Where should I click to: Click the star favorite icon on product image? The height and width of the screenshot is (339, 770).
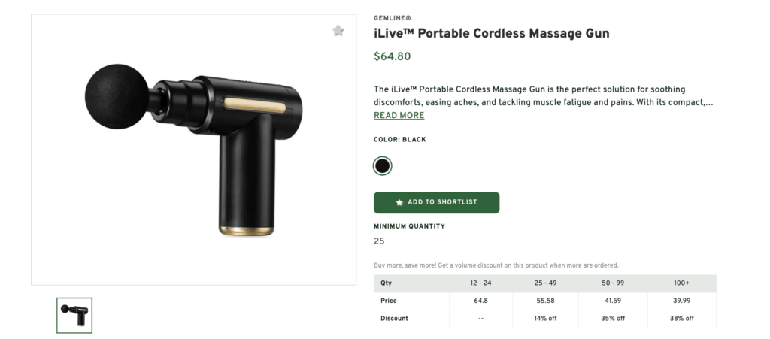tap(338, 31)
